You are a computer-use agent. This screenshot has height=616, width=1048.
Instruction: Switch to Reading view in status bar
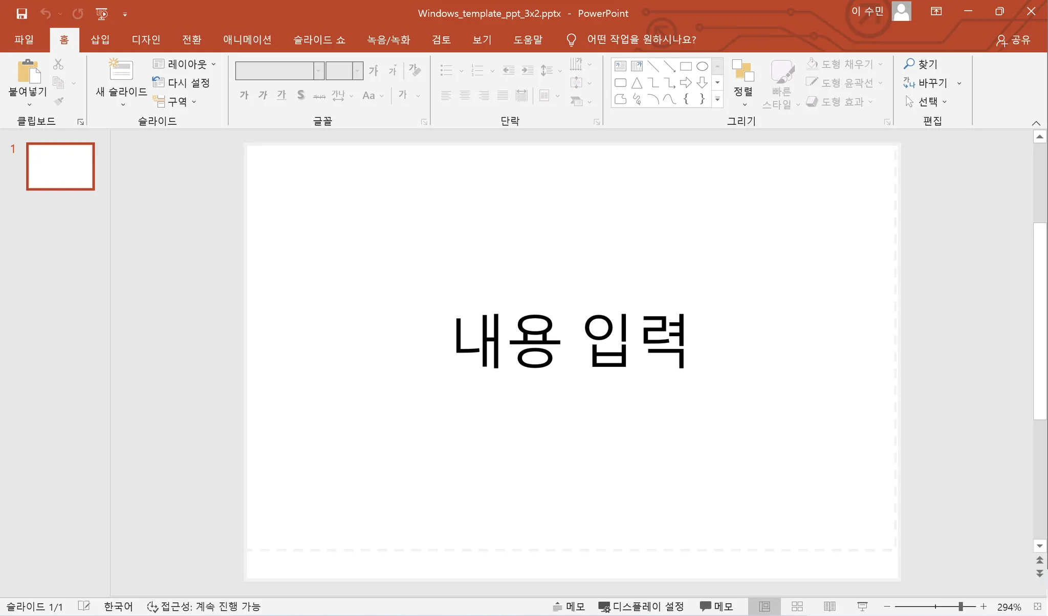[x=829, y=606]
